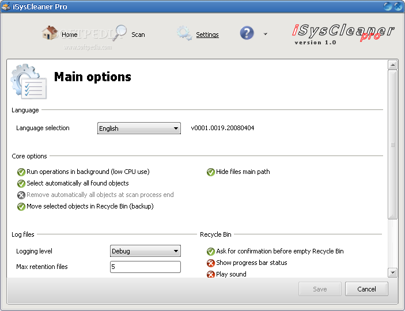This screenshot has height=311, width=405.
Task: Open the Logging level Debug dropdown
Action: 145,251
